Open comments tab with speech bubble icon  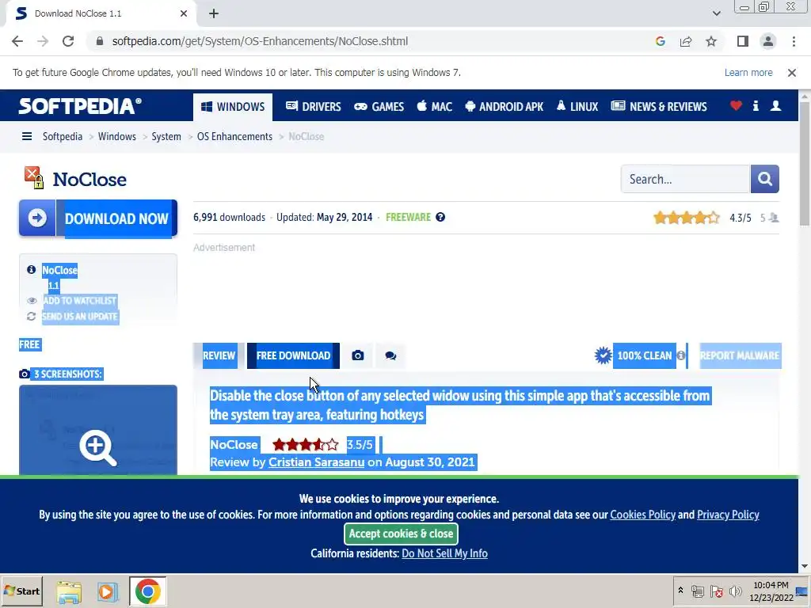[390, 355]
